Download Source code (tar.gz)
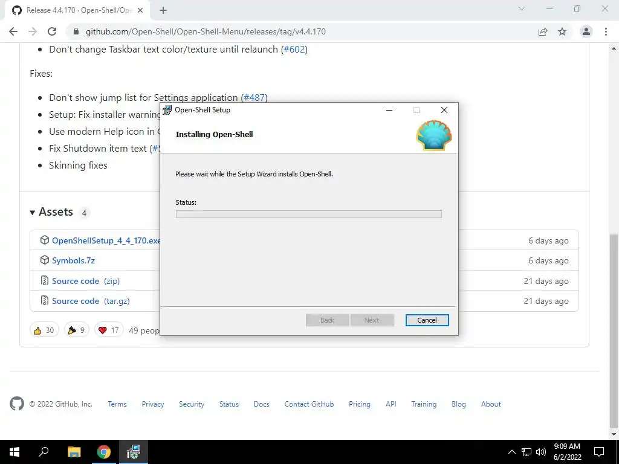Image resolution: width=619 pixels, height=464 pixels. [x=91, y=301]
